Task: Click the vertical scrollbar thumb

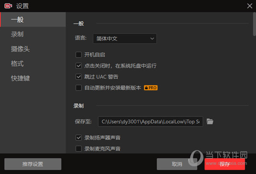Action: click(x=254, y=24)
